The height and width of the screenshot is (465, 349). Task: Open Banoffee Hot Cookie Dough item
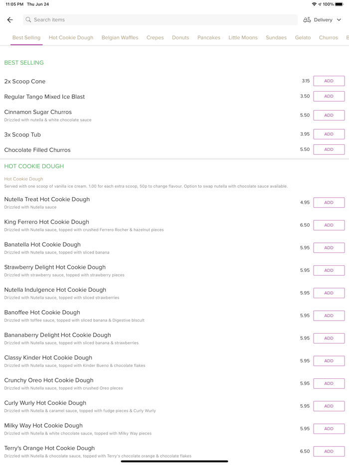[x=42, y=313]
